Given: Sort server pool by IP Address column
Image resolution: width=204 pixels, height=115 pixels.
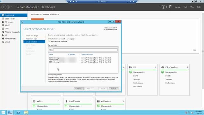Looking at the screenshot, I should point(71,54).
